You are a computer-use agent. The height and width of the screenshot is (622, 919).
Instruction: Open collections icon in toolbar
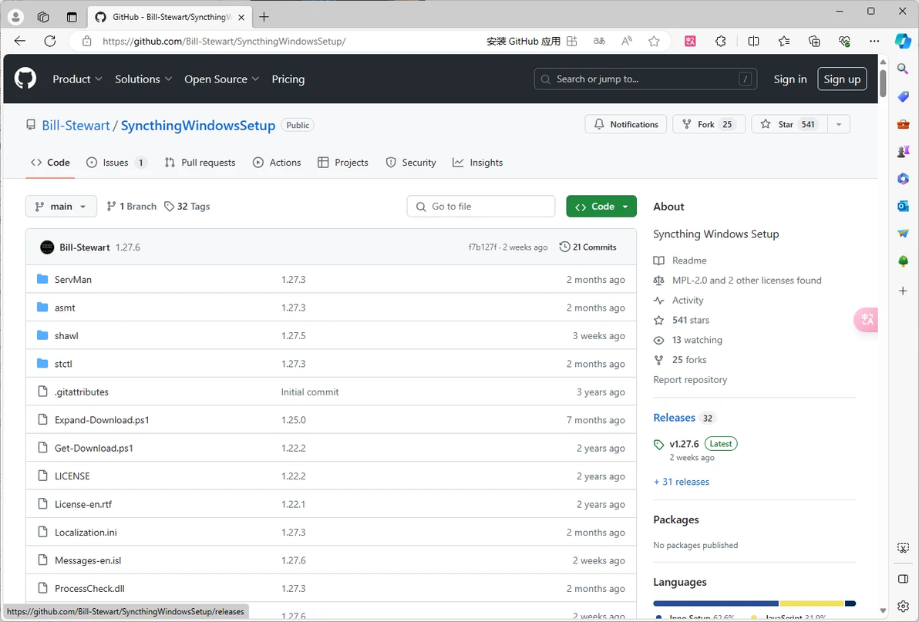pos(814,41)
